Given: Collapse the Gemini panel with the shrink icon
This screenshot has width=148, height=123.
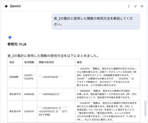Looking at the screenshot, I should [x=135, y=6].
